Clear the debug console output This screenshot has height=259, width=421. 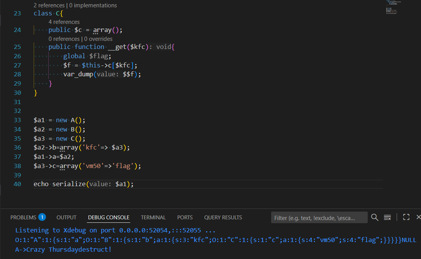click(x=387, y=217)
